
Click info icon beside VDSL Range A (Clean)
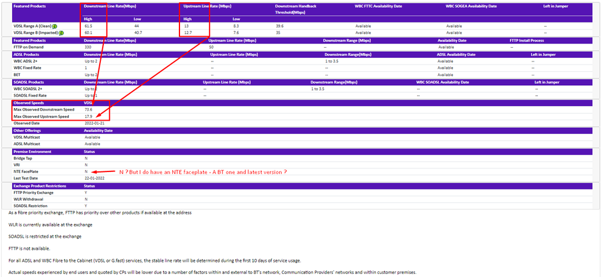coord(54,27)
